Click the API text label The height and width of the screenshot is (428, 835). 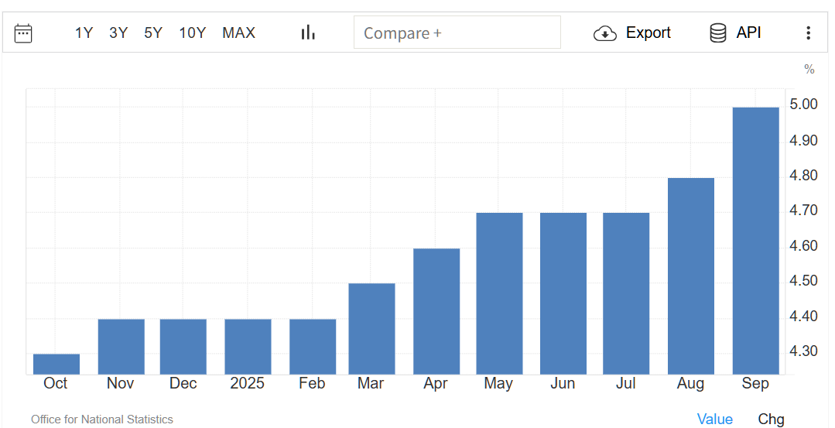click(x=748, y=33)
